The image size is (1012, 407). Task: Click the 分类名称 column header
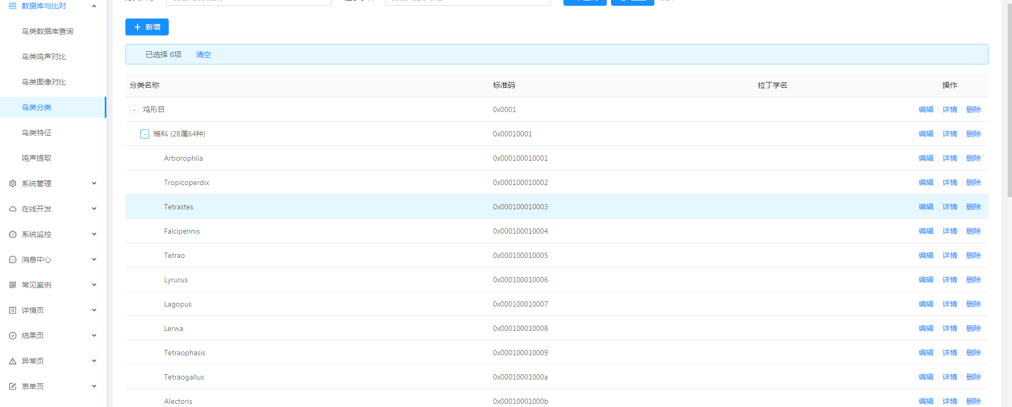tap(144, 85)
